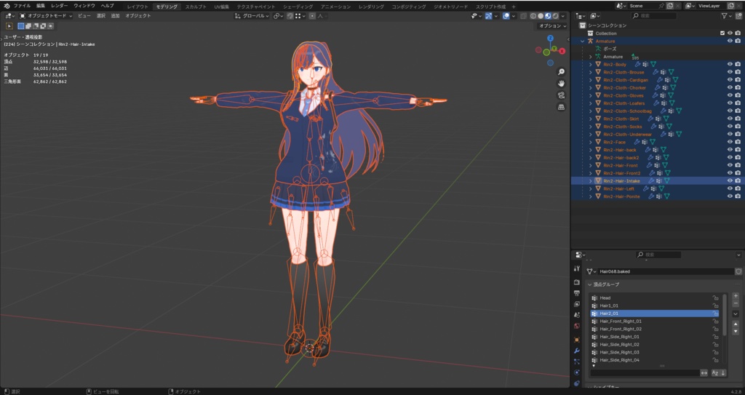The image size is (745, 395).
Task: Switch to the UV編集 workspace tab
Action: [x=221, y=7]
